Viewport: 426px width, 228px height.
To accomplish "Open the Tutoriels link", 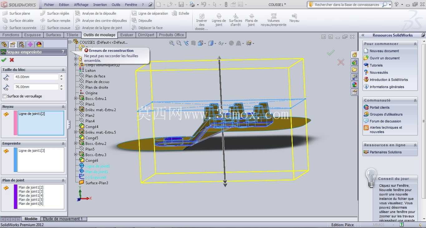I will tap(376, 65).
